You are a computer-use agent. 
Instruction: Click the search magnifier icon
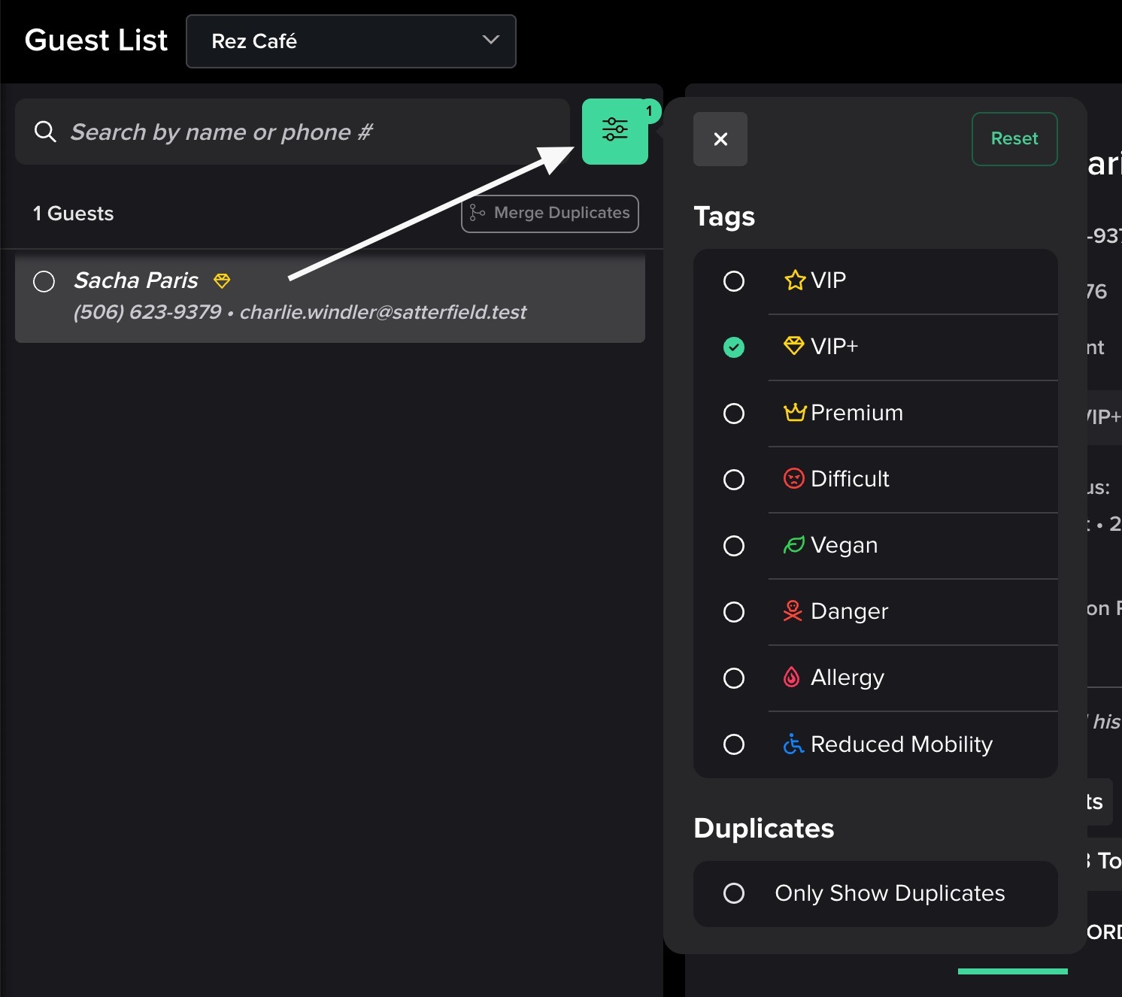[x=45, y=132]
